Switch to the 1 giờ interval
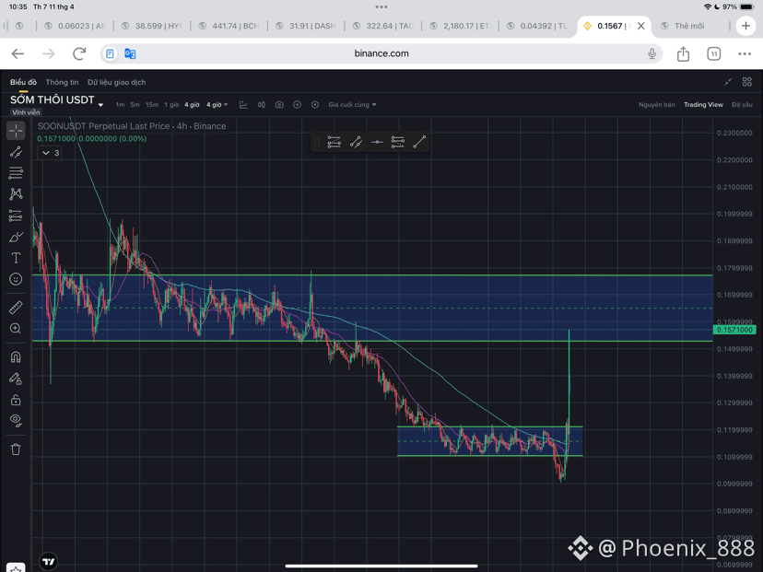The width and height of the screenshot is (763, 572). (171, 105)
